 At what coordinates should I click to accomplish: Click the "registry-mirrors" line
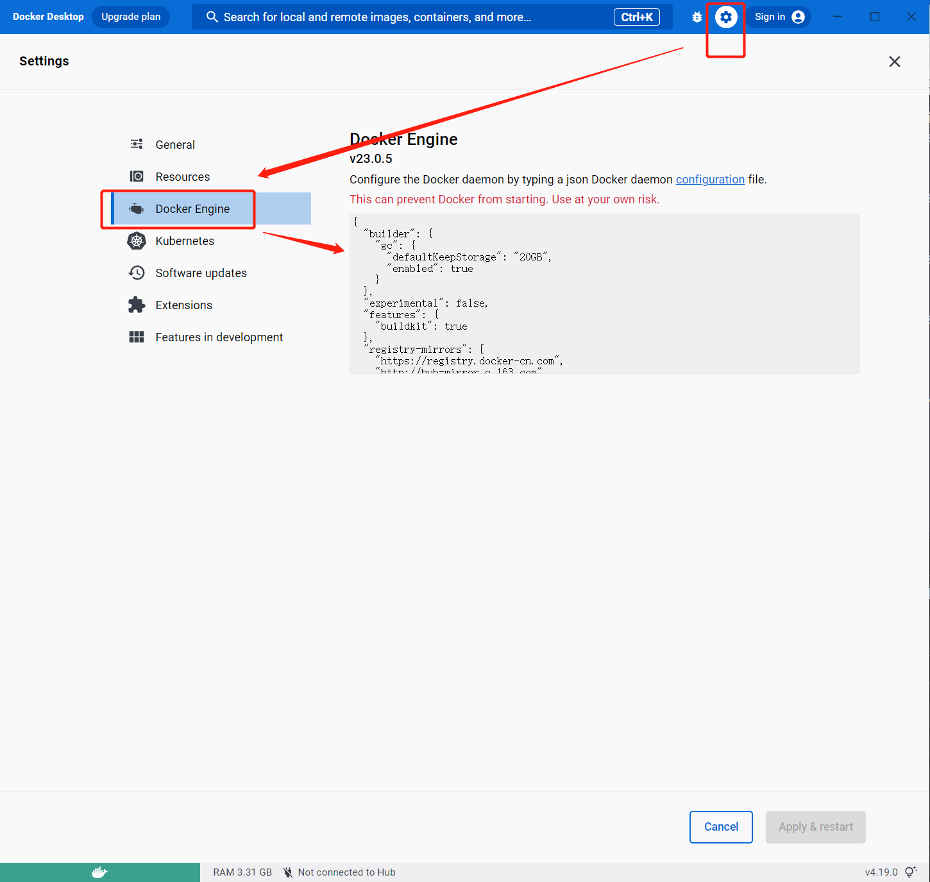(424, 349)
